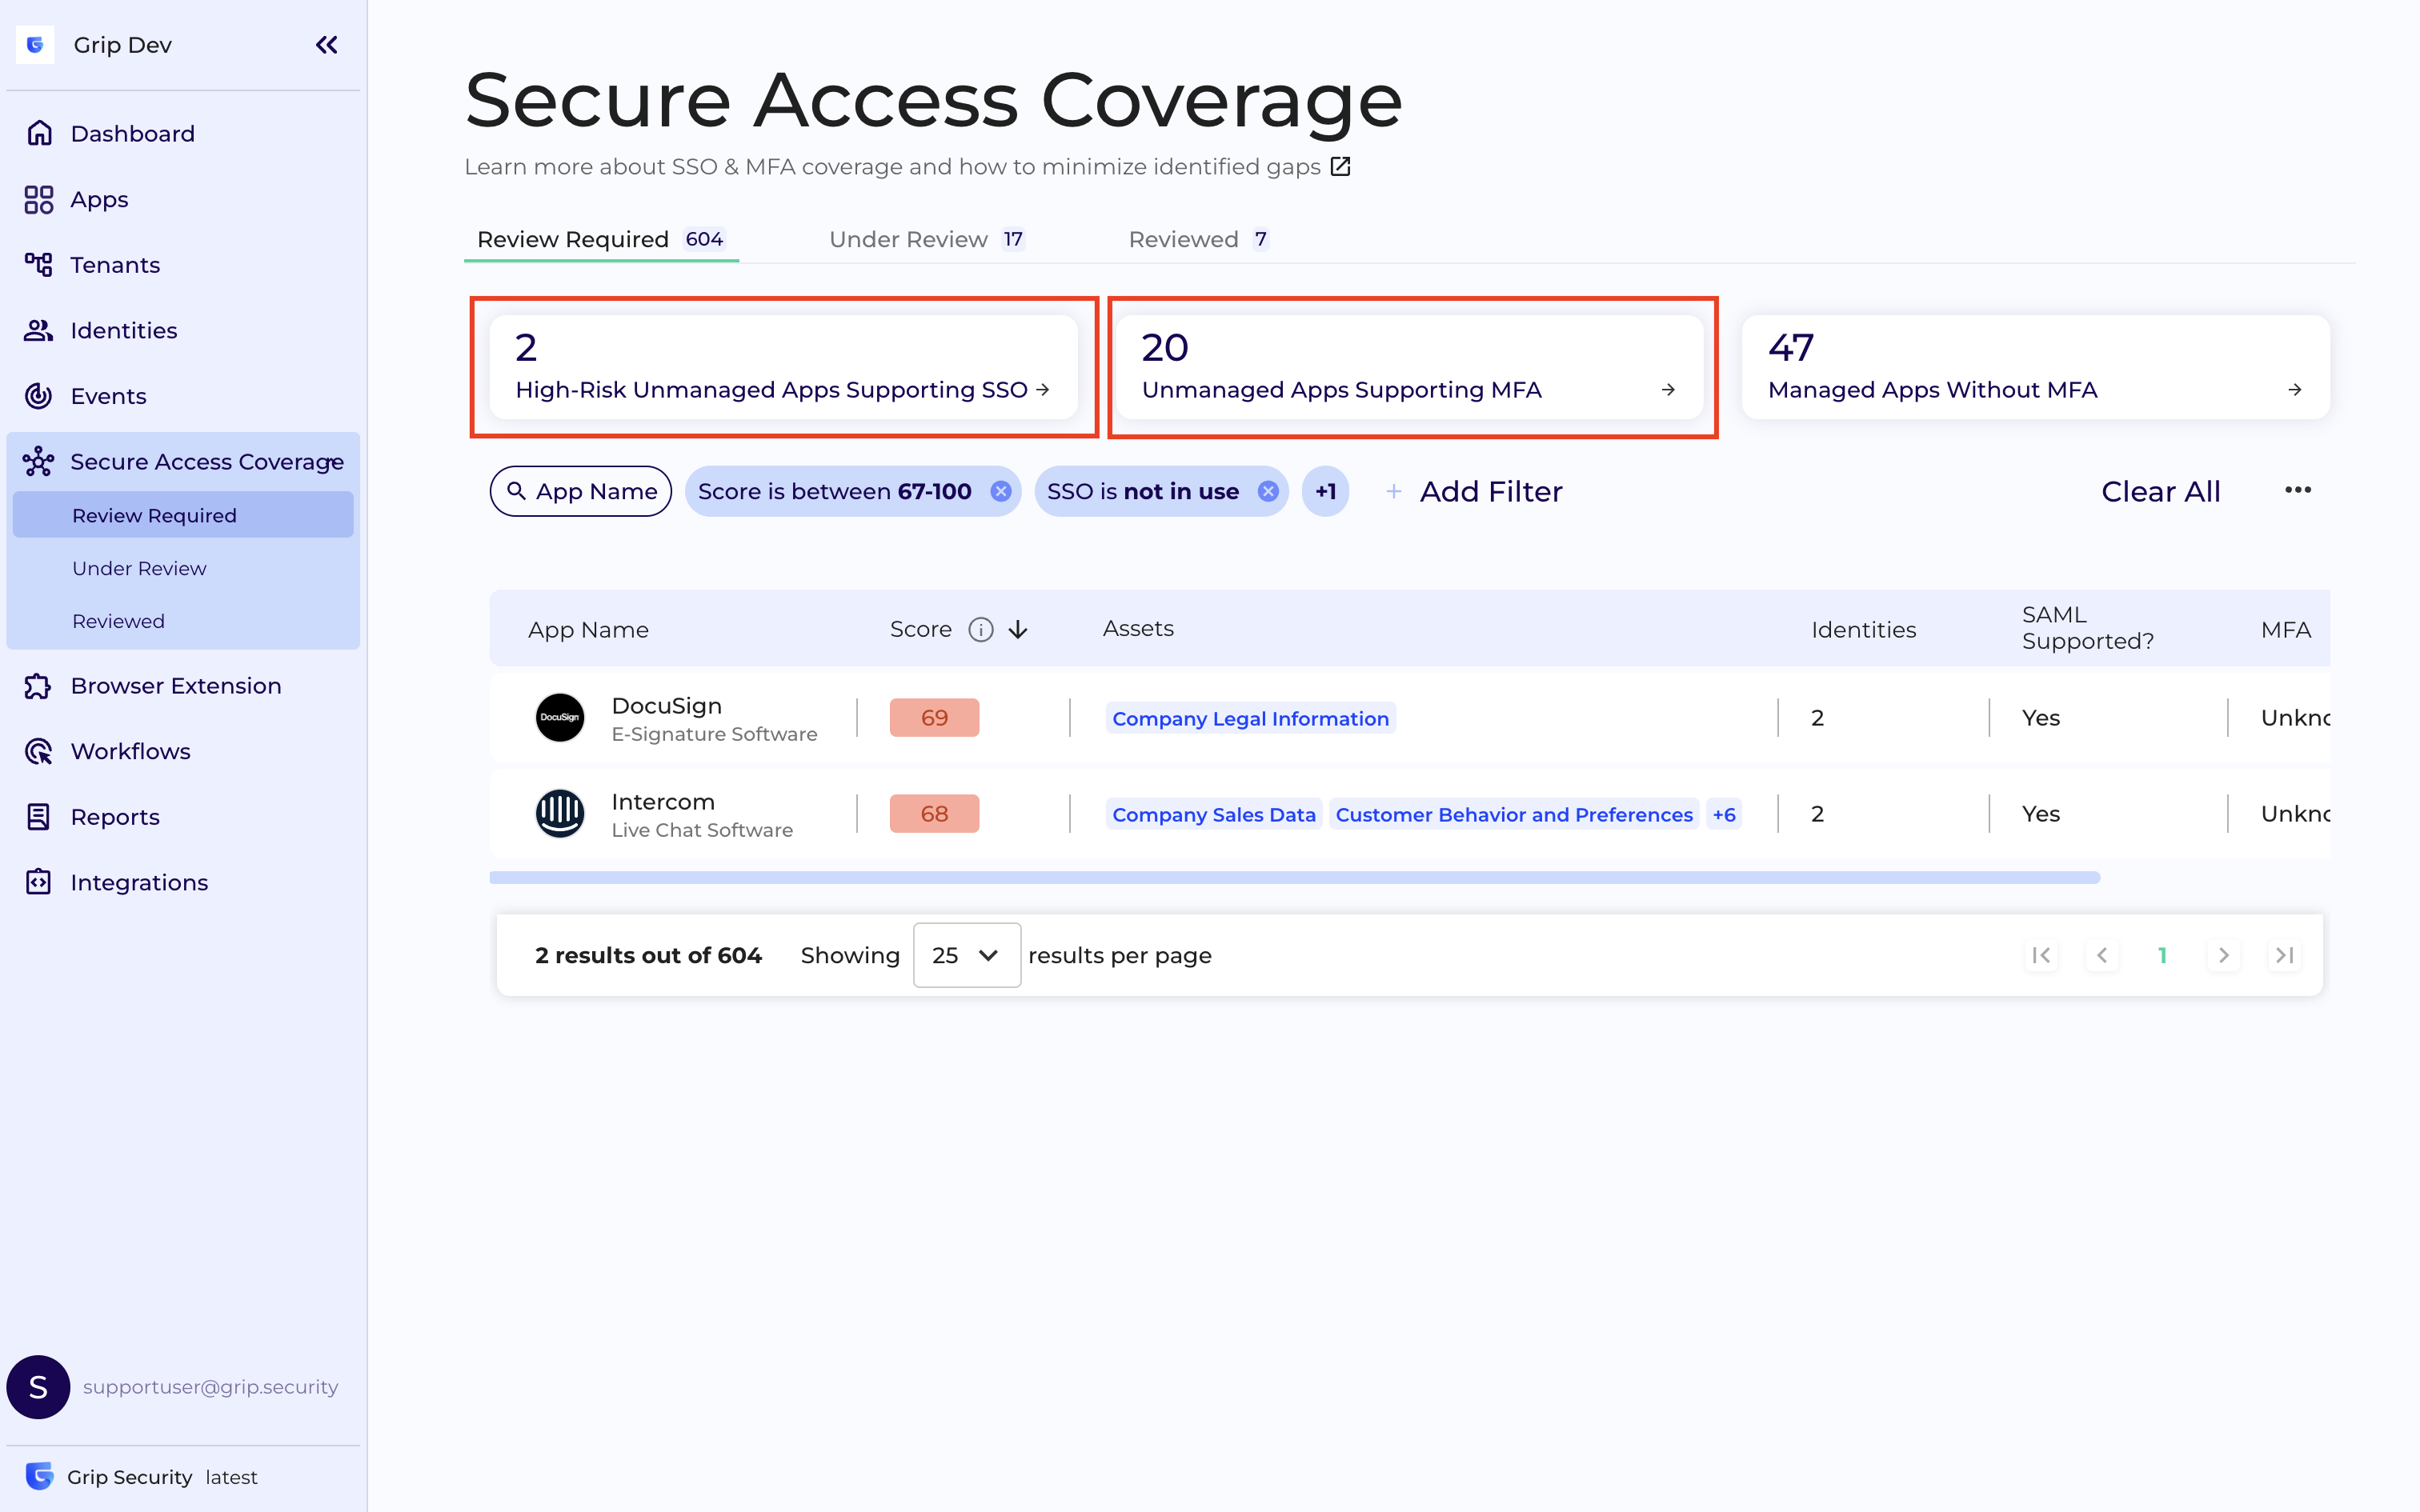The image size is (2420, 1512).
Task: Open the Company Legal Information asset link
Action: [1250, 718]
